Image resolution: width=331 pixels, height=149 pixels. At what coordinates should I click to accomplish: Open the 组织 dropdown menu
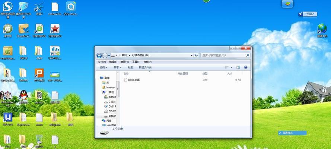[x=104, y=67]
